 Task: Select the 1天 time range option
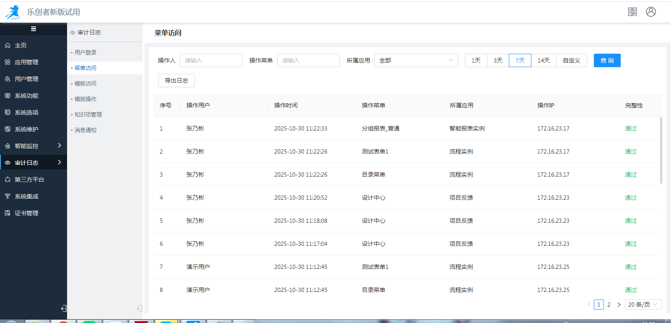click(x=476, y=60)
